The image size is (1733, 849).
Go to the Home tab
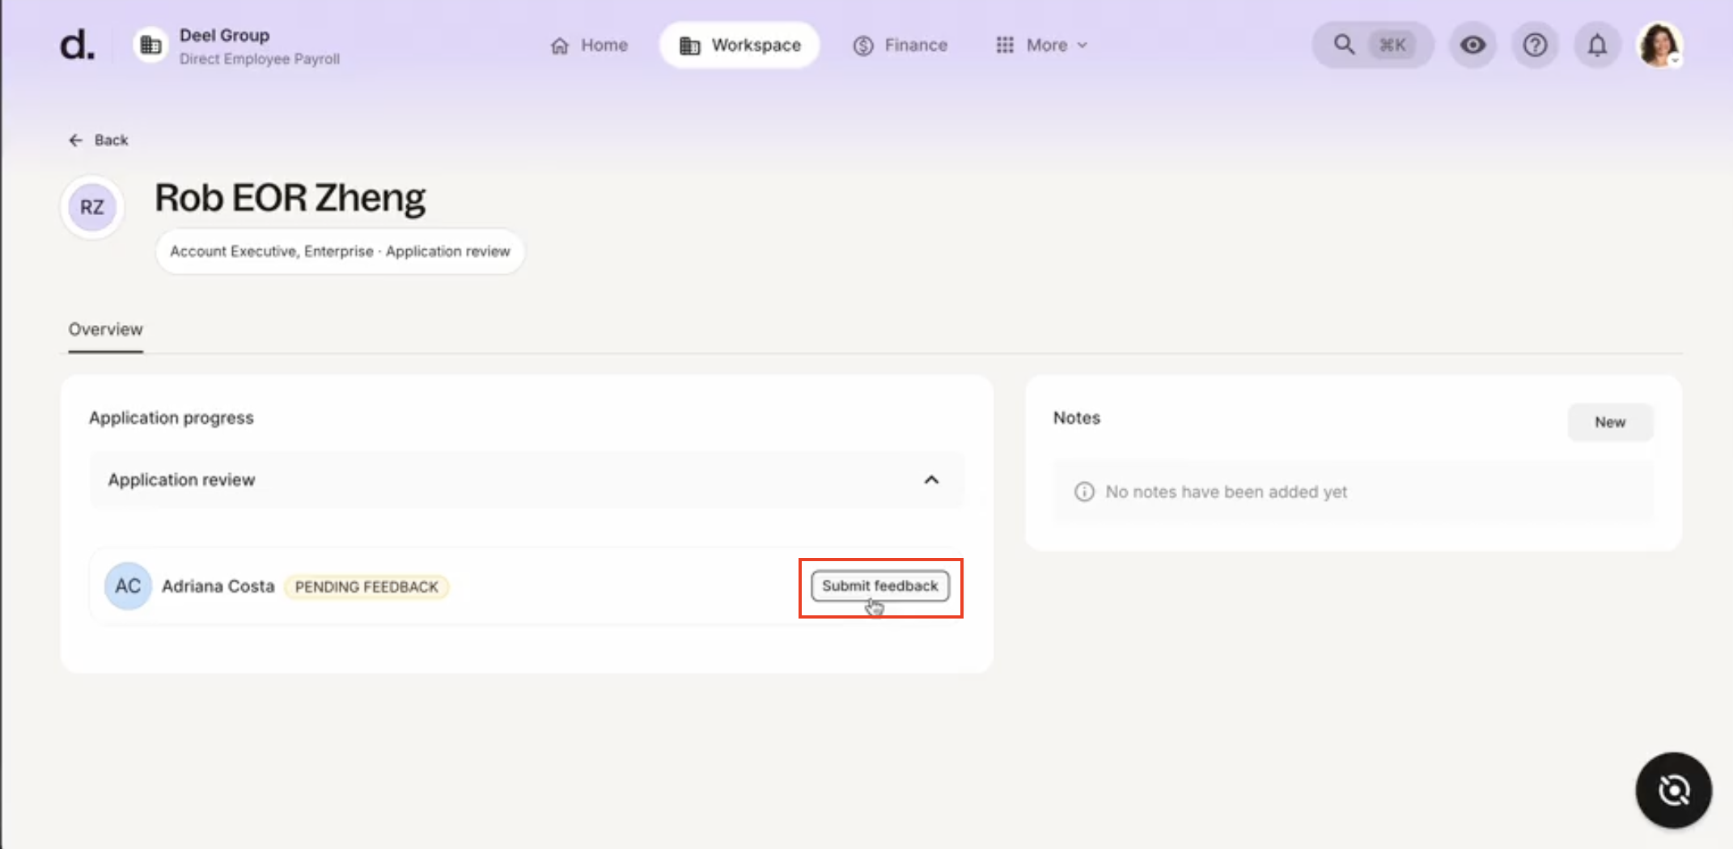point(589,45)
